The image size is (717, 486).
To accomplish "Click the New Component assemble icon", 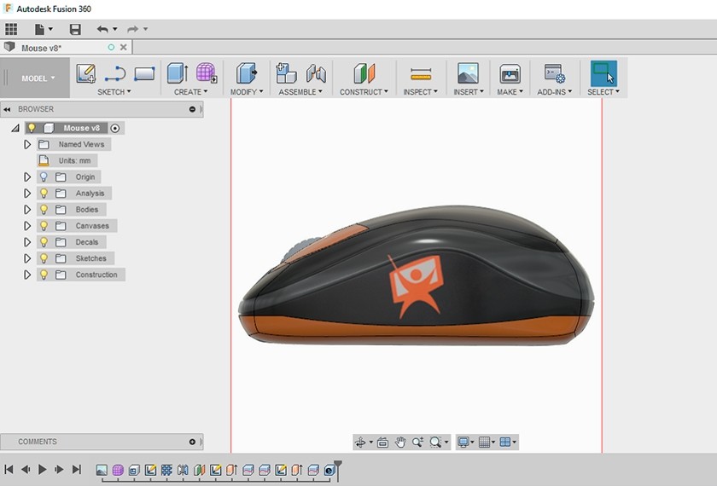I will coord(286,73).
